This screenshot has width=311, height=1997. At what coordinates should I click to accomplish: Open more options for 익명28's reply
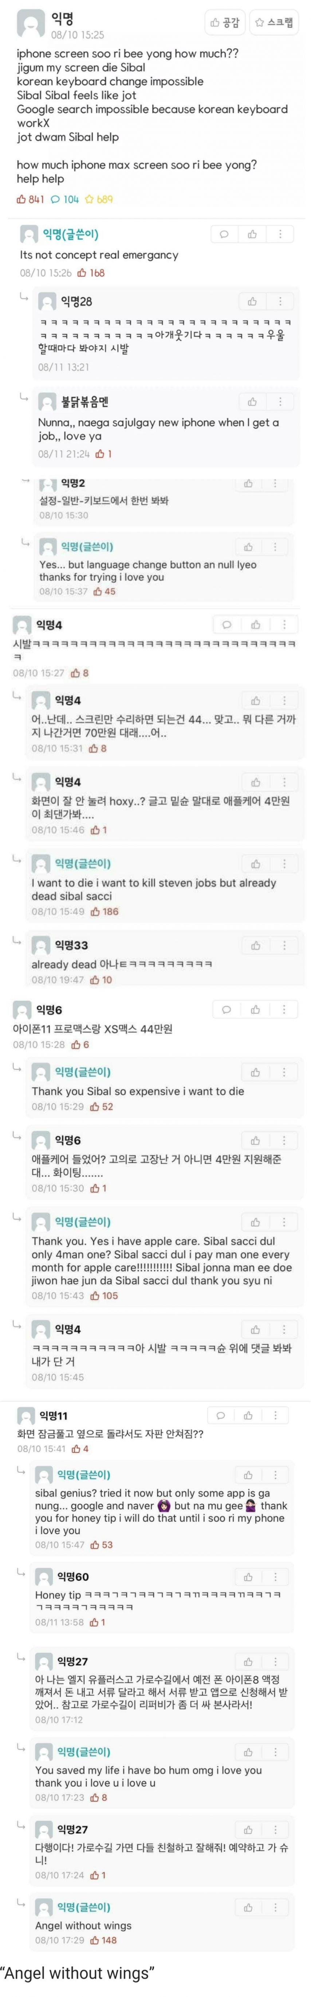tap(280, 302)
